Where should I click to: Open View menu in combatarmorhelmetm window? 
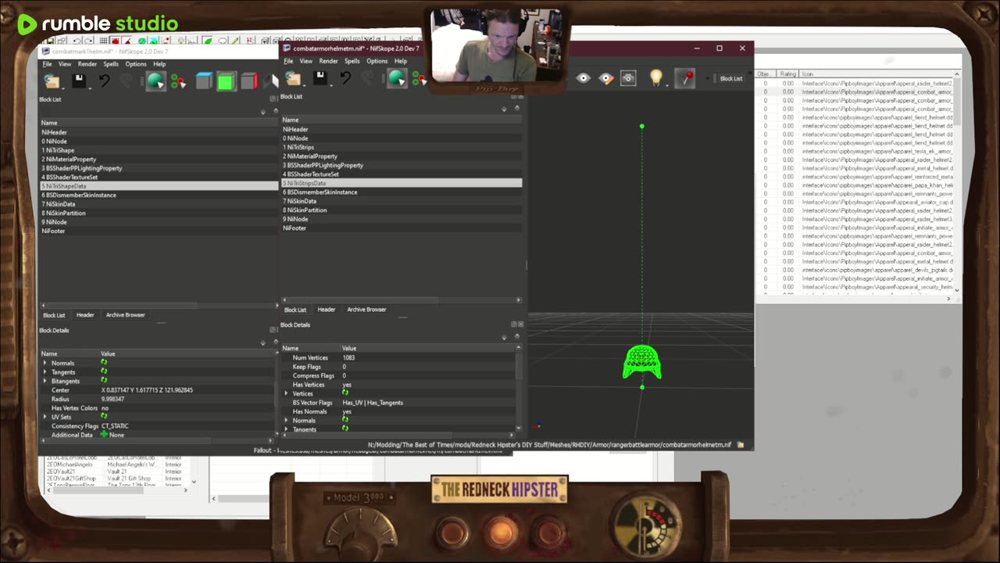306,61
